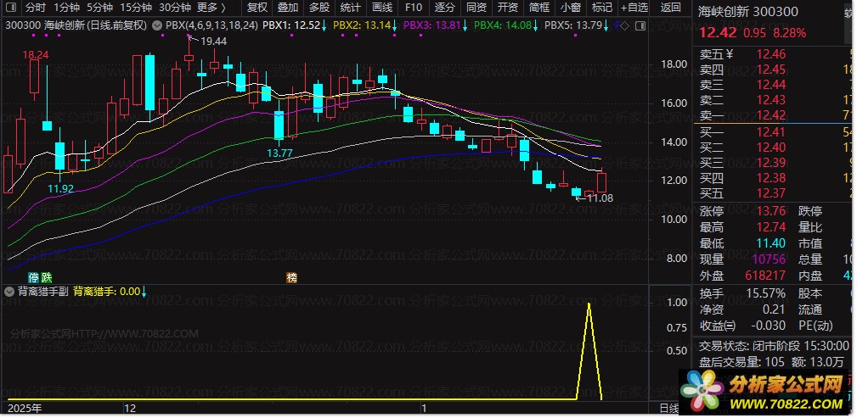Toggle 简框 simple frame view
This screenshot has height=418, width=857.
coord(538,8)
